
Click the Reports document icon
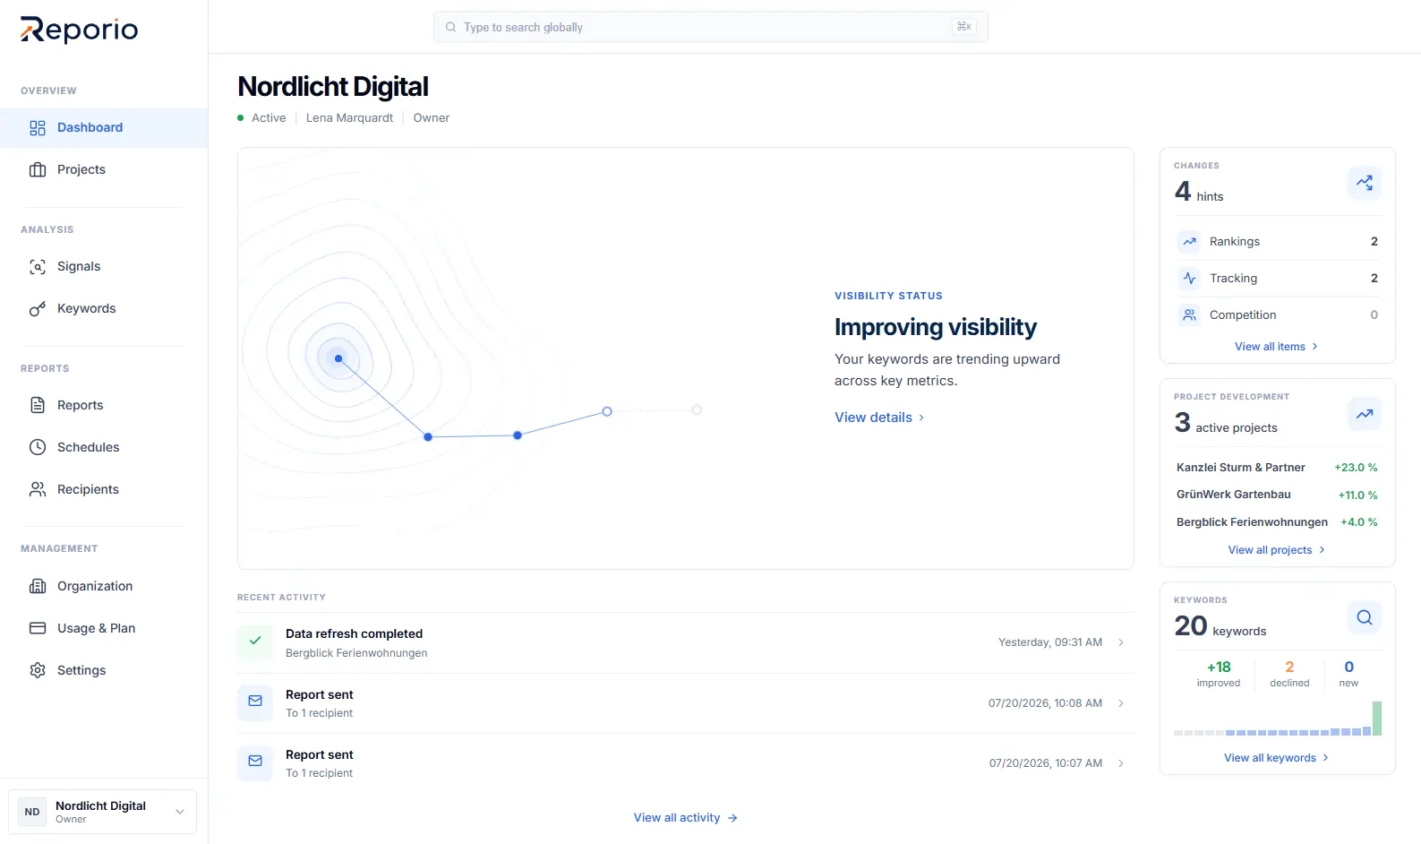pos(38,406)
